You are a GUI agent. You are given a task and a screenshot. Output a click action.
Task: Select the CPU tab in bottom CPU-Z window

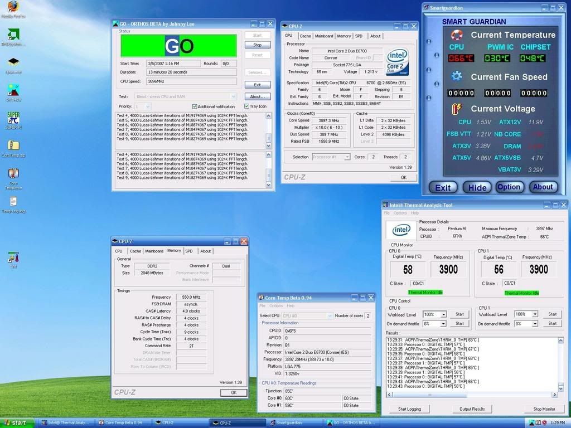[x=119, y=251]
